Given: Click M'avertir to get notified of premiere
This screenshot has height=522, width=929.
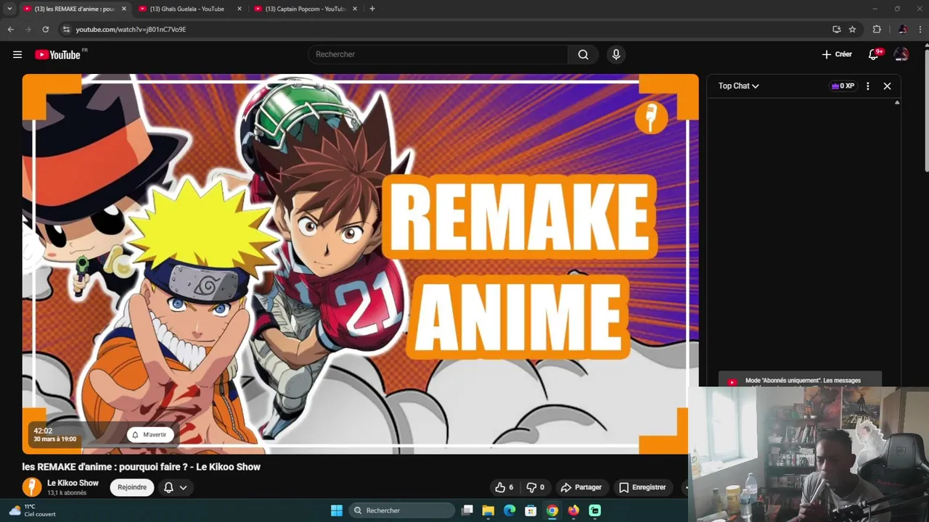Looking at the screenshot, I should coord(150,435).
